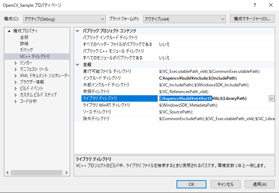Open 構成マネージャー button
The height and width of the screenshot is (193, 279).
(252, 18)
